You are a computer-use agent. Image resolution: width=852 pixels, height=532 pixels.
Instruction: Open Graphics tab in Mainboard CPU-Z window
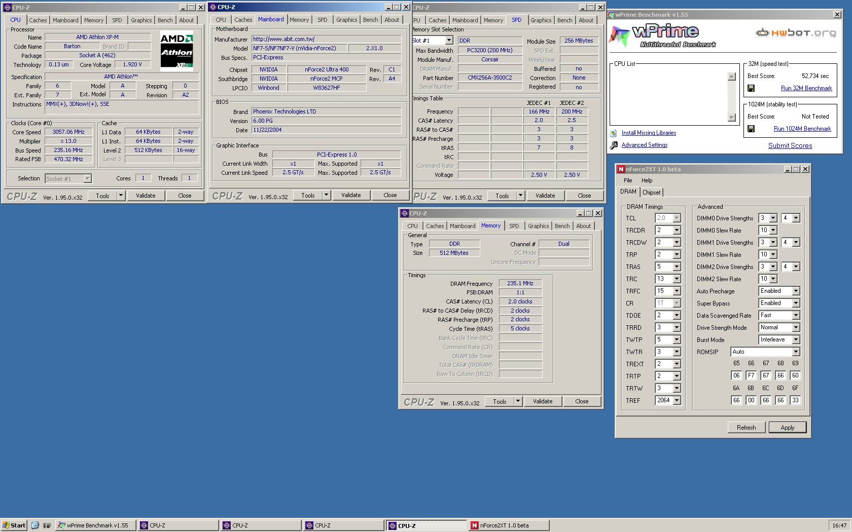pyautogui.click(x=346, y=20)
